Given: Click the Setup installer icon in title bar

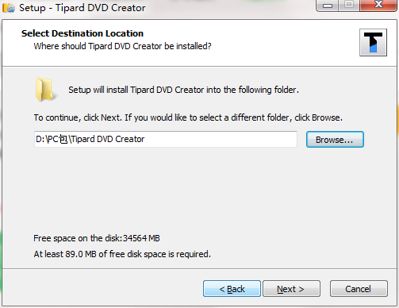Looking at the screenshot, I should [9, 8].
